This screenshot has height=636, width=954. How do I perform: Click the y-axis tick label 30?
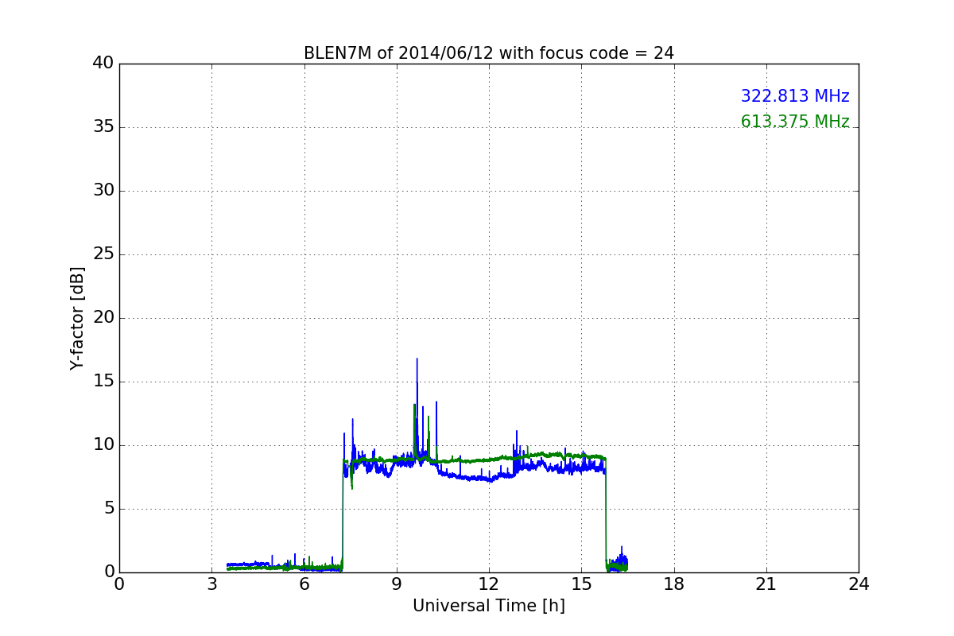click(x=103, y=191)
